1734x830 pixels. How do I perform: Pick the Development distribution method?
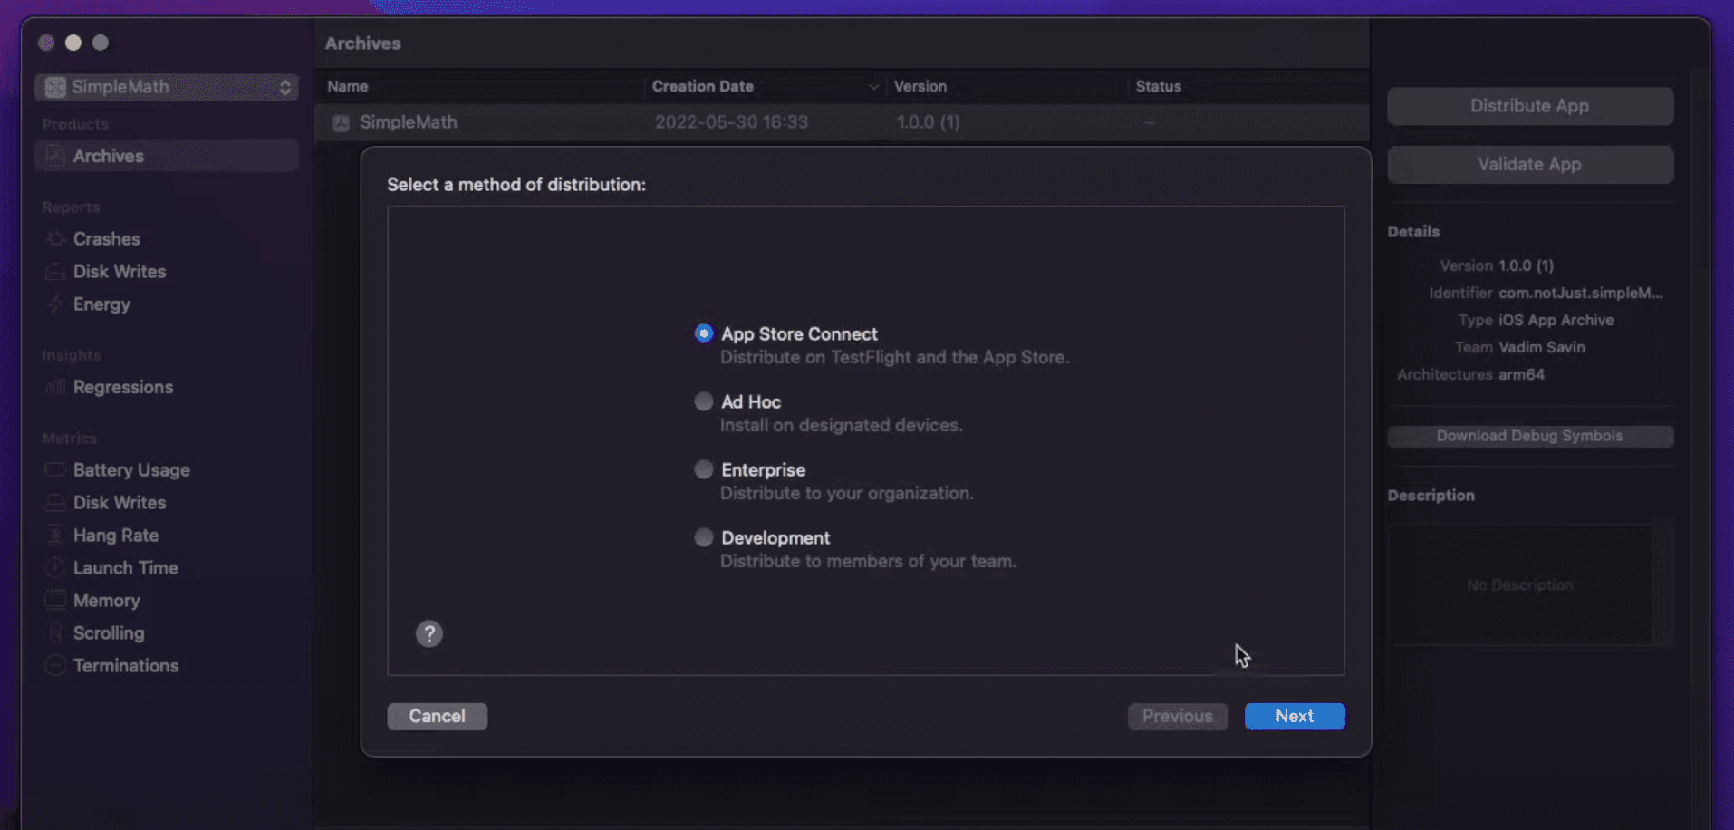tap(703, 537)
